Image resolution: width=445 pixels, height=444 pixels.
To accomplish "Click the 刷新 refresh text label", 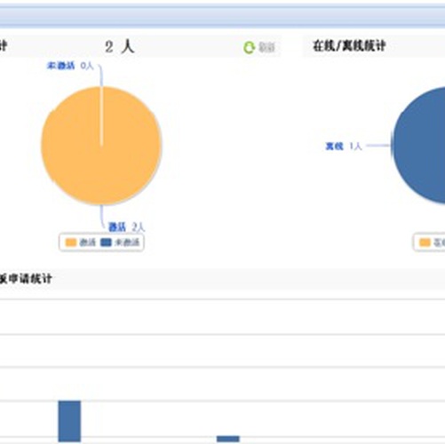I will coord(266,47).
